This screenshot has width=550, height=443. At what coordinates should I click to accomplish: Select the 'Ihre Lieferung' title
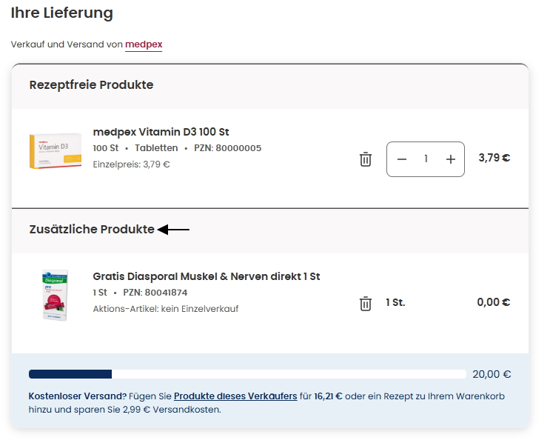point(61,13)
